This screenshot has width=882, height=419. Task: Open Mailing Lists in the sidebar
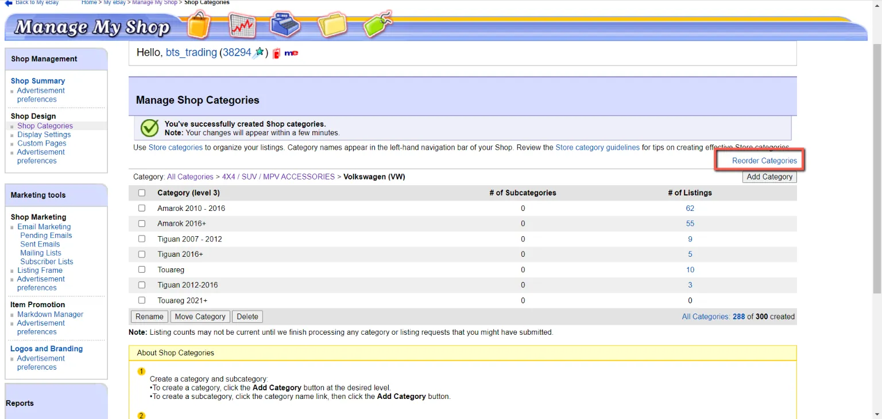pyautogui.click(x=41, y=253)
